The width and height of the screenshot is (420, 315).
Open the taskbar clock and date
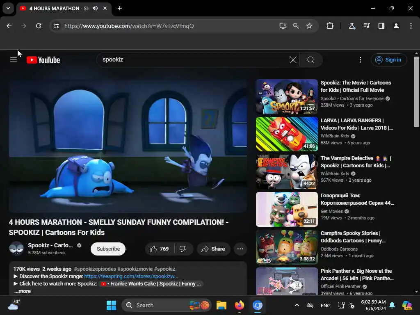point(373,305)
